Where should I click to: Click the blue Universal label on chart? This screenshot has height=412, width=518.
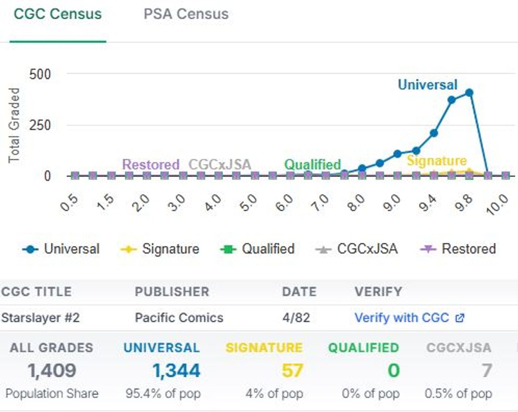click(427, 85)
